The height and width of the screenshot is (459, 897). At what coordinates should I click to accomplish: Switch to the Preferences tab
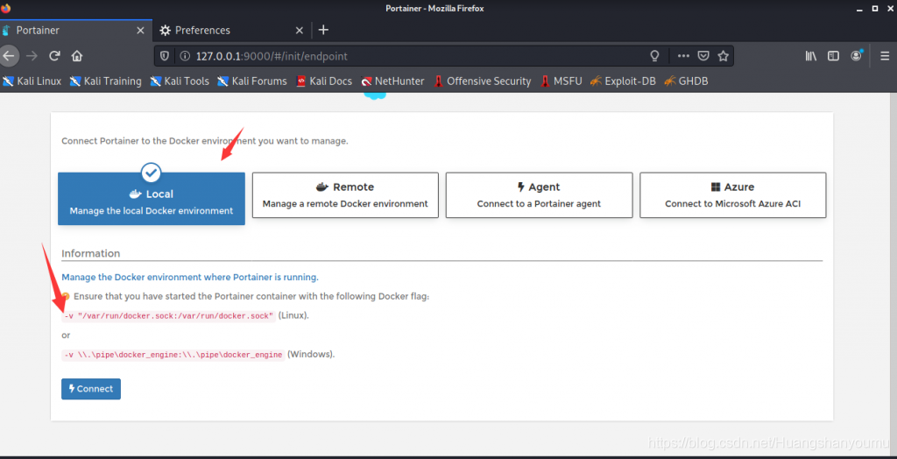(231, 31)
